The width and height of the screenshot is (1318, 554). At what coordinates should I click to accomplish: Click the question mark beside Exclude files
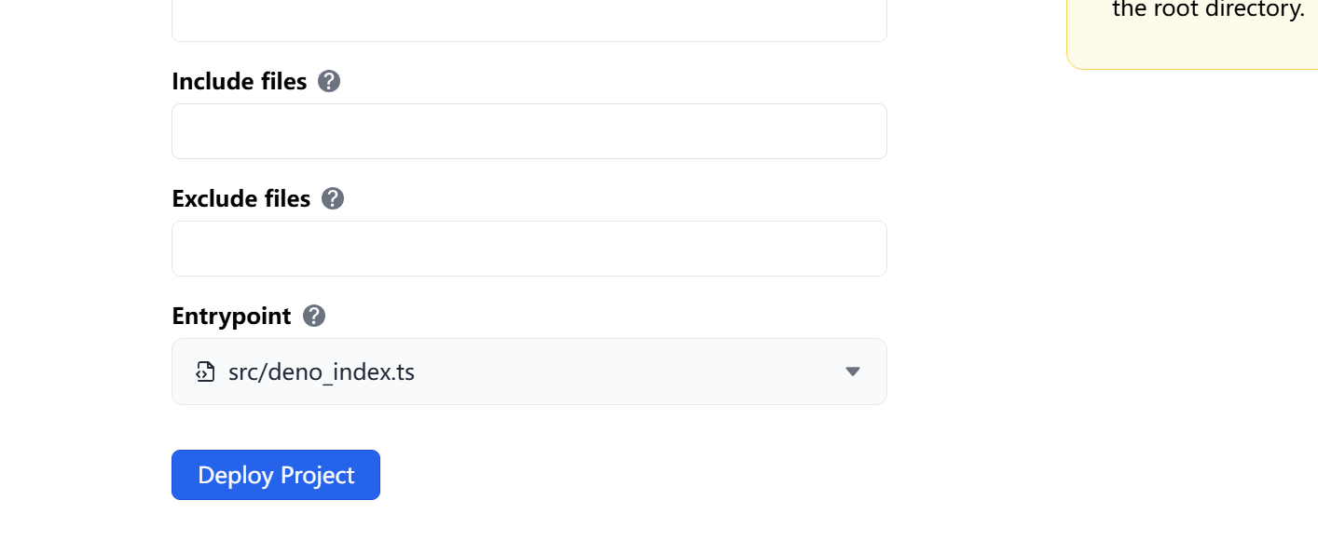333,199
